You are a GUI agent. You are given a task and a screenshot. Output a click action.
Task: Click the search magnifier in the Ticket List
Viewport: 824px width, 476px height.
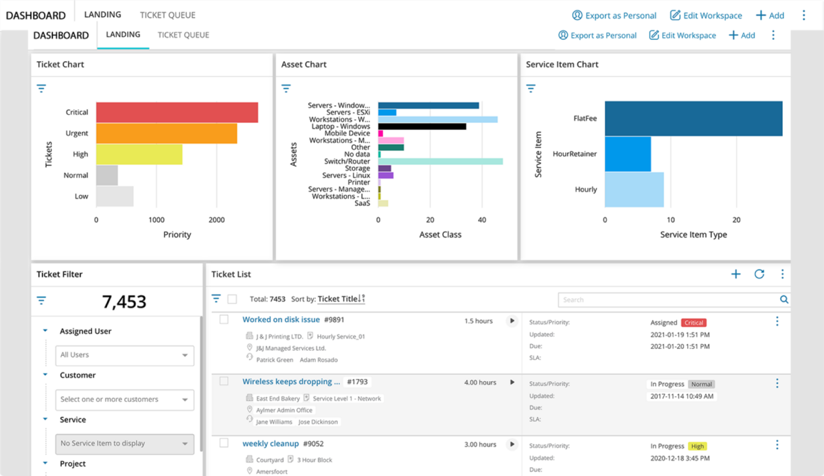pyautogui.click(x=783, y=299)
